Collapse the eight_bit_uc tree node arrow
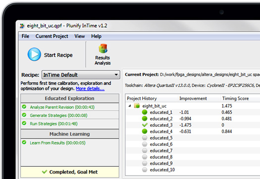This screenshot has width=260, height=179. coord(130,106)
